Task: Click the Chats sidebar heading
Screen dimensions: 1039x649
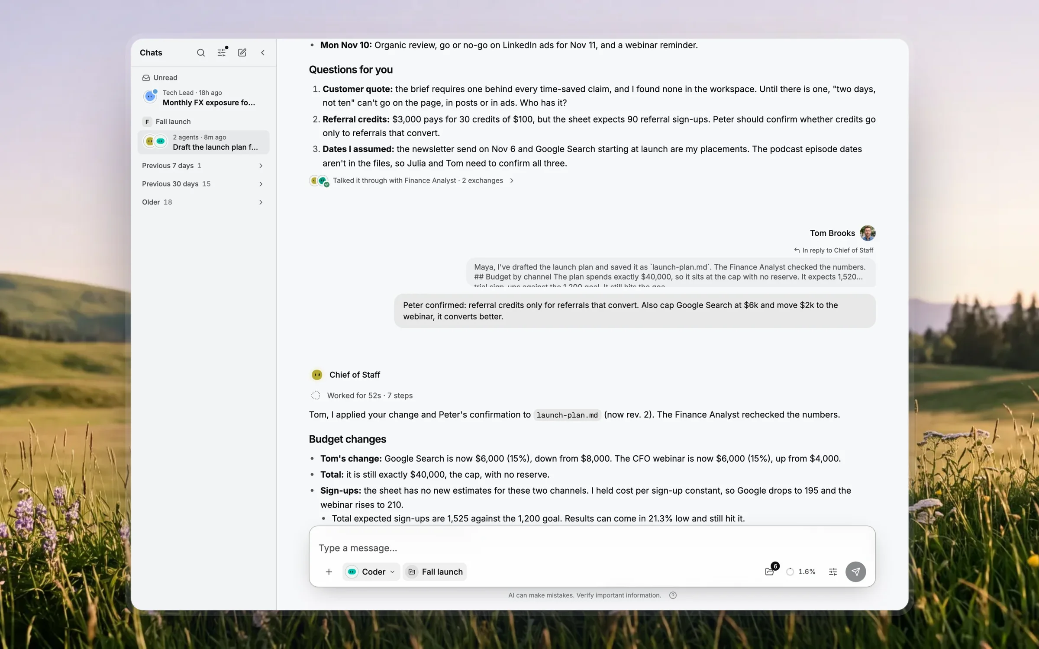Action: coord(151,53)
